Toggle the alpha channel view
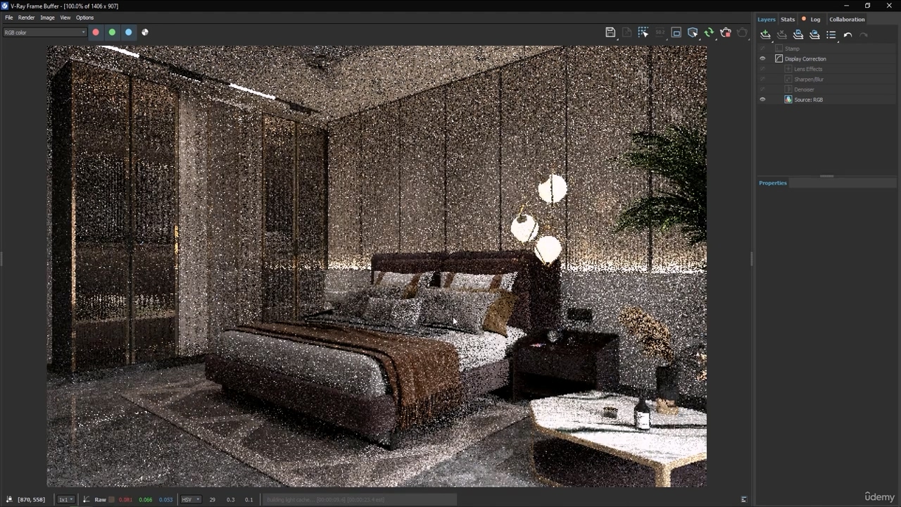901x507 pixels. (145, 32)
